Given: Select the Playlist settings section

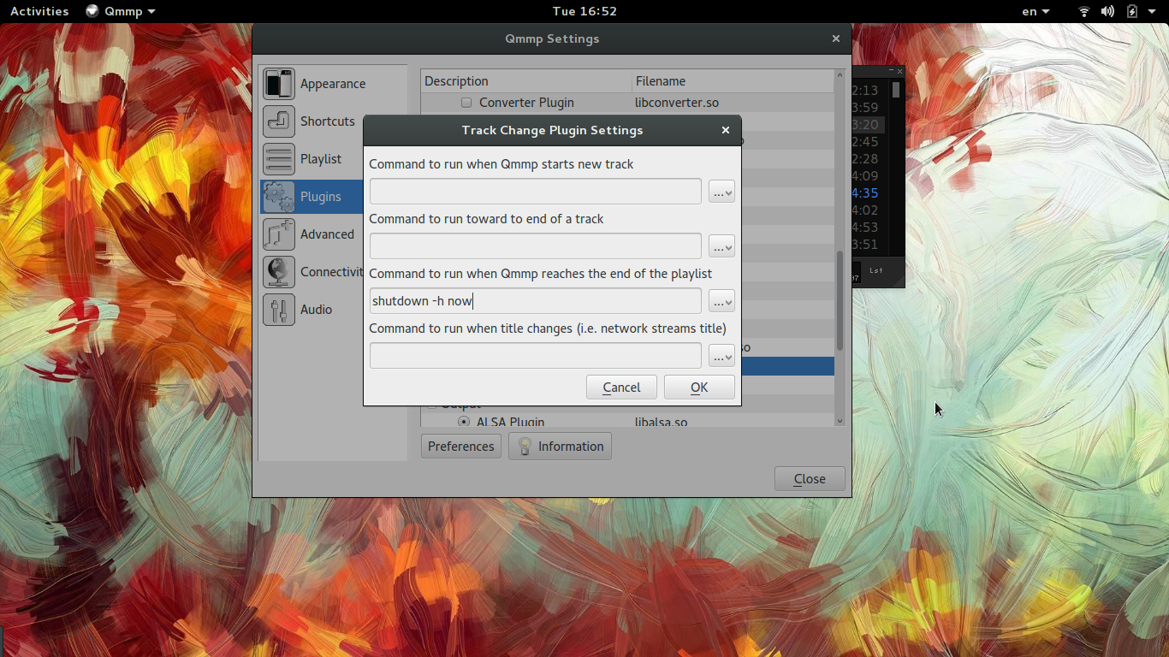Looking at the screenshot, I should (333, 159).
